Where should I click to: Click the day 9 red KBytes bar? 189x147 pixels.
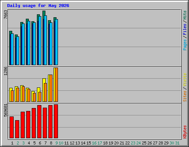[56, 121]
